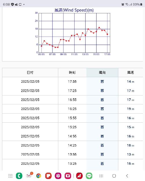Launch the Chrome browser

click(39, 176)
